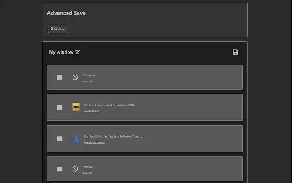
Task: Open the extensions URL link
Action: coord(89,81)
